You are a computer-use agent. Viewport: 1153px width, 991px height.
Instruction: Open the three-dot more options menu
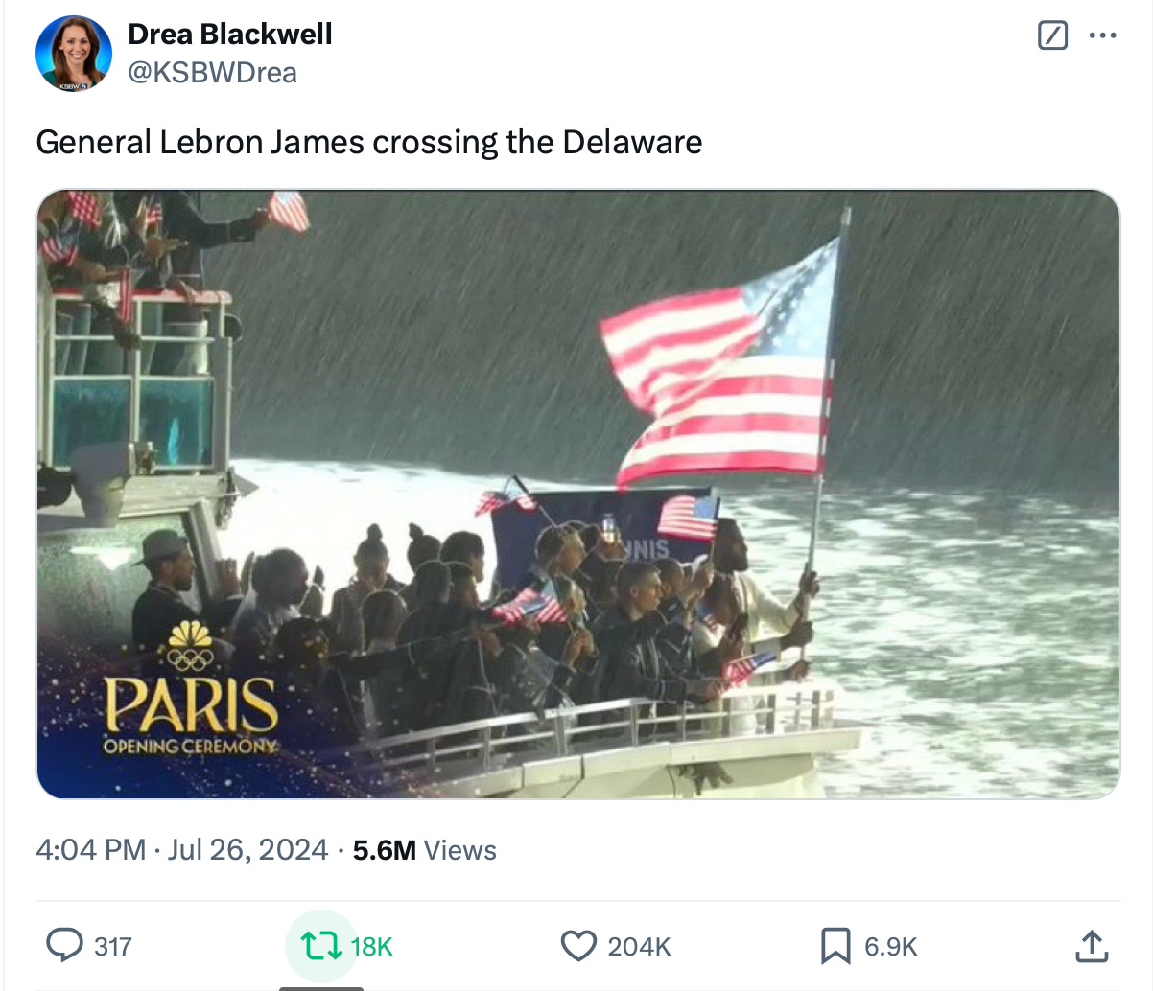point(1103,36)
